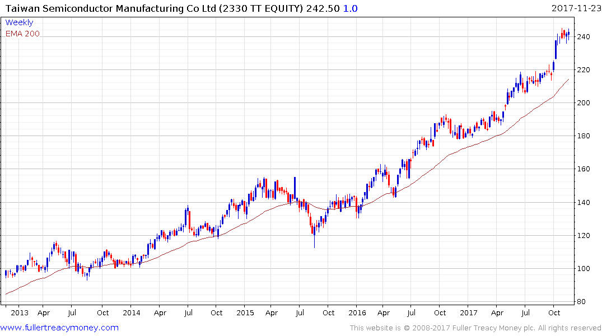This screenshot has width=602, height=336.
Task: Click the Weekly interval label
Action: pos(19,22)
